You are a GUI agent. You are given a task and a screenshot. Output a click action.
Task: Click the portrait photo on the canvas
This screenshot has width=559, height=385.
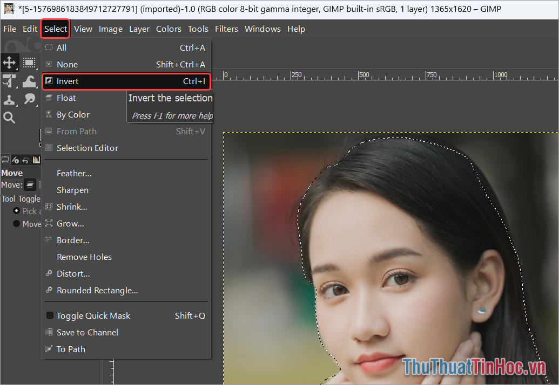(390, 258)
